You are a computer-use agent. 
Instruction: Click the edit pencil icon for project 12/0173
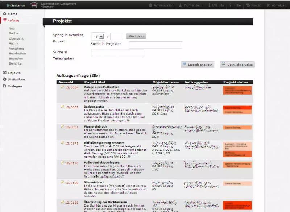pos(62,143)
